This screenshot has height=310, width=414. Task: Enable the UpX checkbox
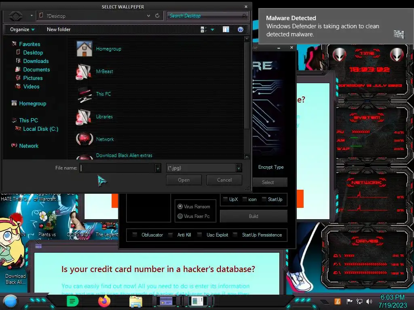pos(225,199)
